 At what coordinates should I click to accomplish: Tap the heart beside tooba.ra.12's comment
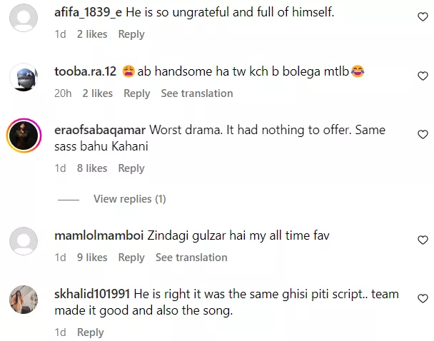coord(422,76)
